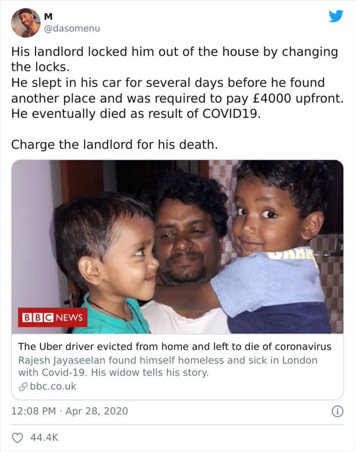Click the 12:08 PM timestamp
This screenshot has height=452, width=355.
coord(33,411)
